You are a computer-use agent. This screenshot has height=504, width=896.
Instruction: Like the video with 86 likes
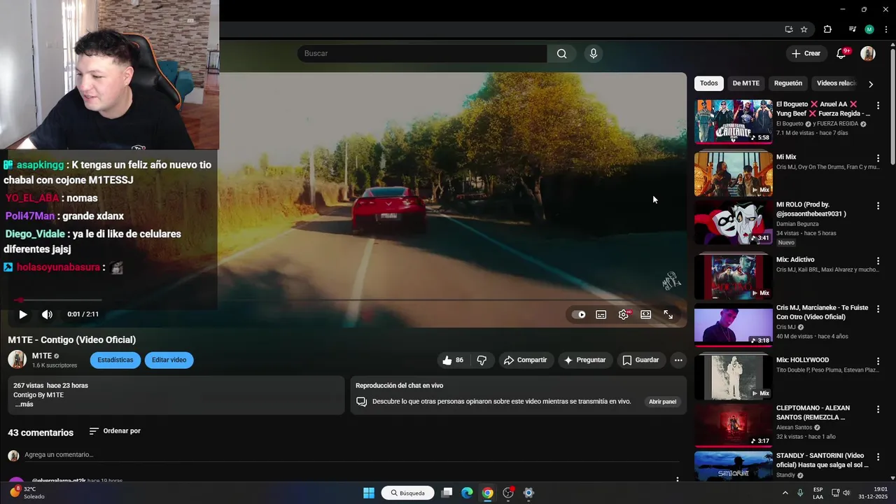[x=452, y=360]
